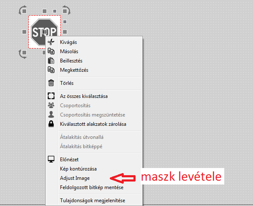Click the copy icon beside Másolás
253x206 pixels.
[x=51, y=51]
